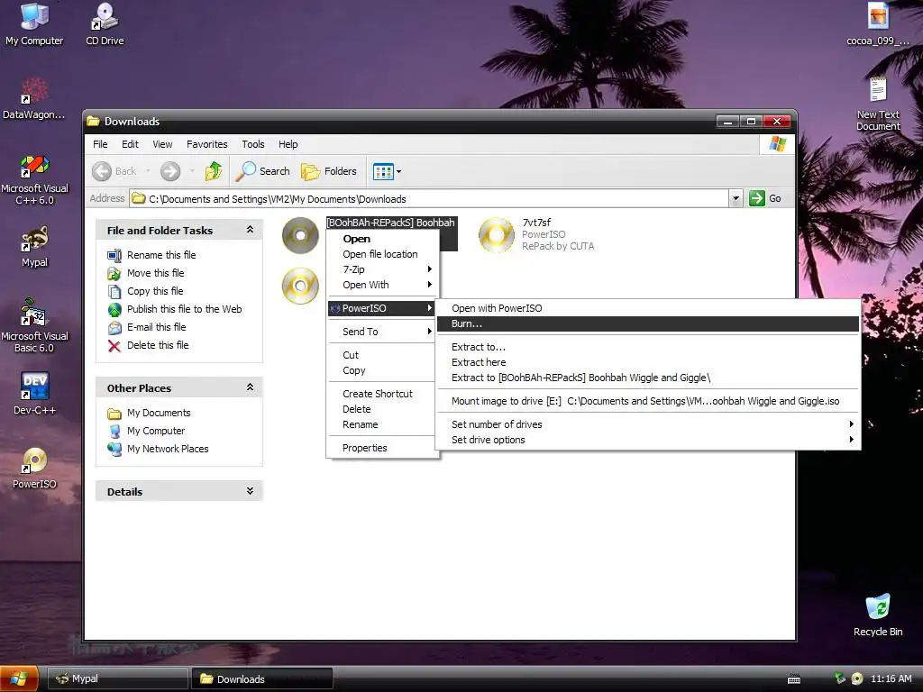923x692 pixels.
Task: Expand the Send To submenu
Action: [382, 332]
